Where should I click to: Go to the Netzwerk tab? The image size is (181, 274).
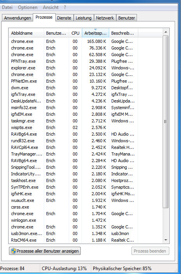(x=105, y=18)
